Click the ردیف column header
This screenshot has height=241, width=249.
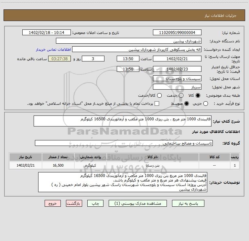pos(235,157)
